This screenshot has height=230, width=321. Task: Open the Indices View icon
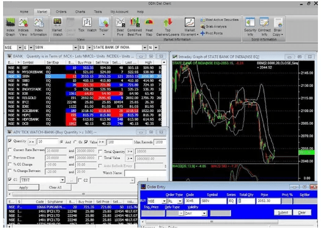tap(23, 27)
